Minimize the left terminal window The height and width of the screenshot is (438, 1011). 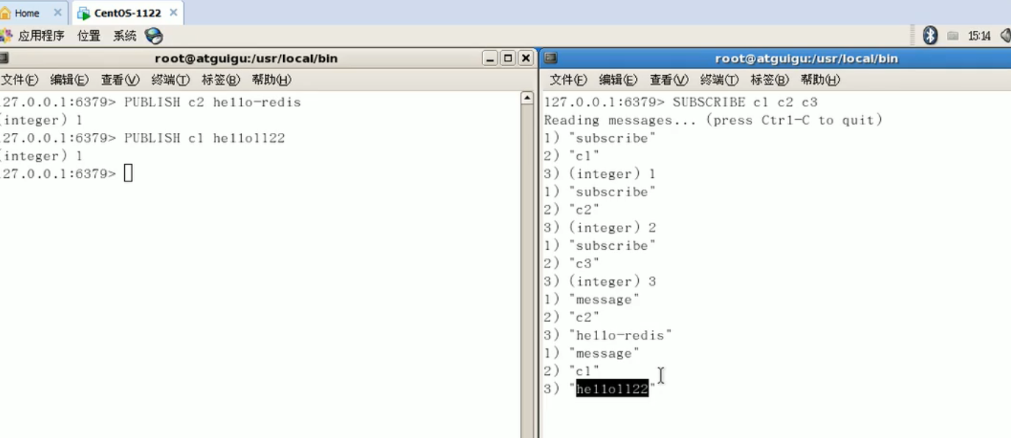pyautogui.click(x=490, y=58)
